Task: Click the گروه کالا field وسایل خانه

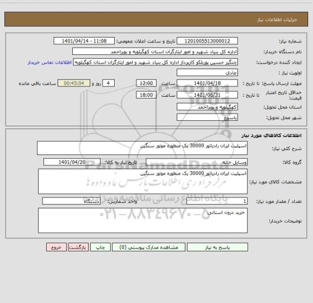Action: click(197, 162)
